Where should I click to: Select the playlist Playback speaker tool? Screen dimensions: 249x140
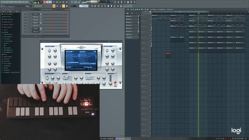pyautogui.click(x=148, y=9)
